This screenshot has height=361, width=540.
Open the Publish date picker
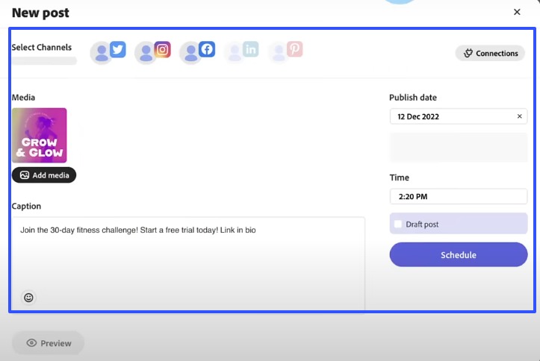point(452,116)
